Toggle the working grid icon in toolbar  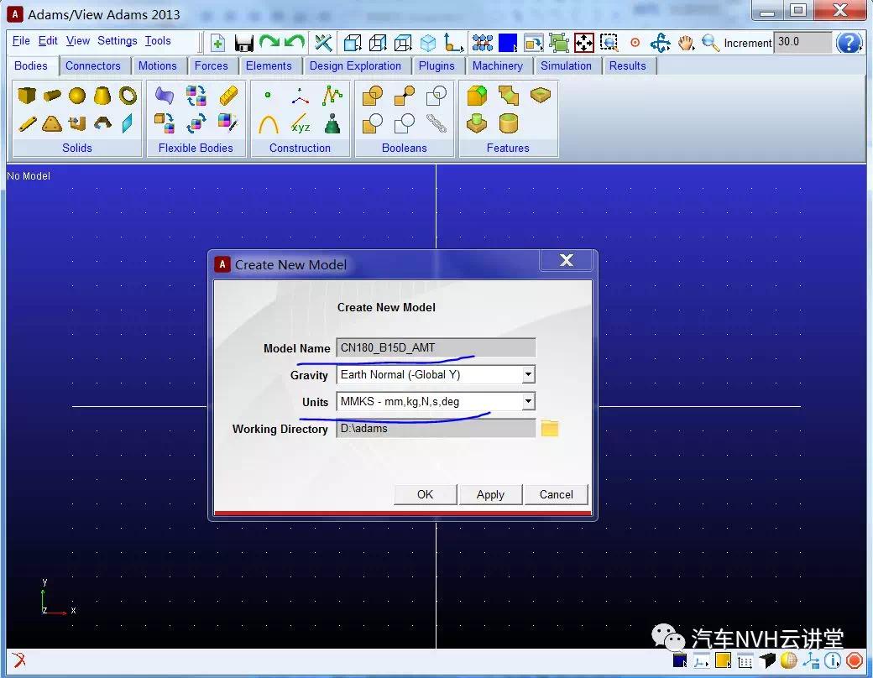click(x=483, y=43)
